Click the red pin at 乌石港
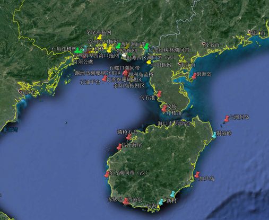Screen dimensions: 269x220 point(159,94)
